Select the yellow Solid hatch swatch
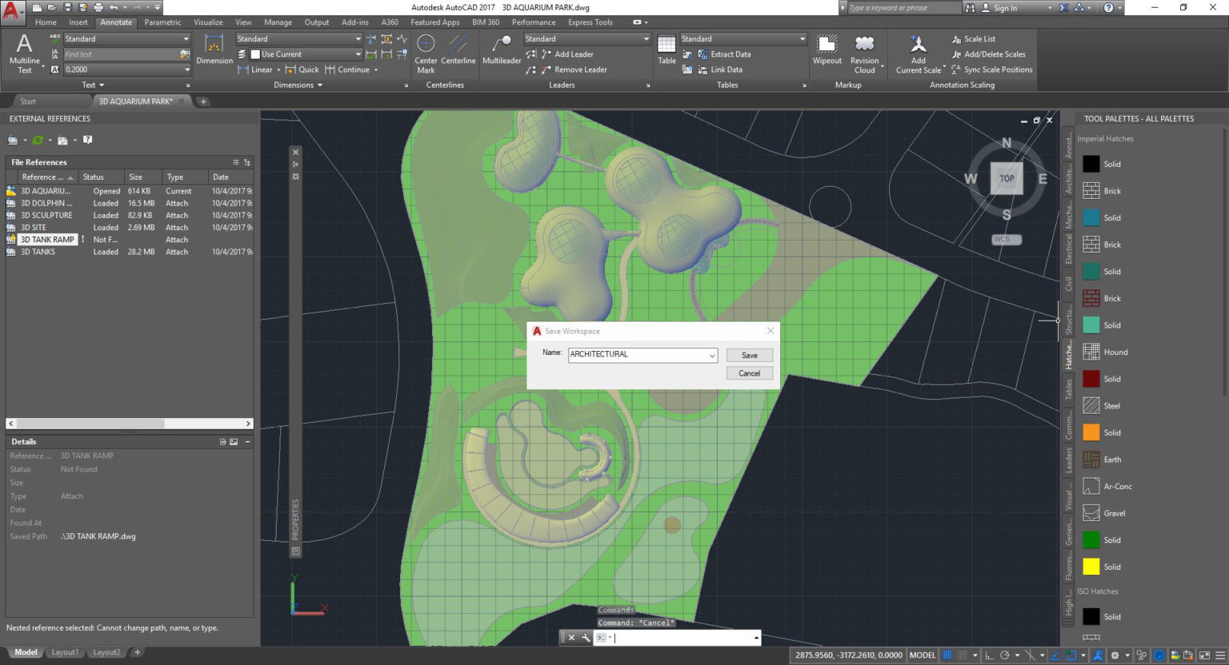Image resolution: width=1229 pixels, height=665 pixels. tap(1091, 567)
